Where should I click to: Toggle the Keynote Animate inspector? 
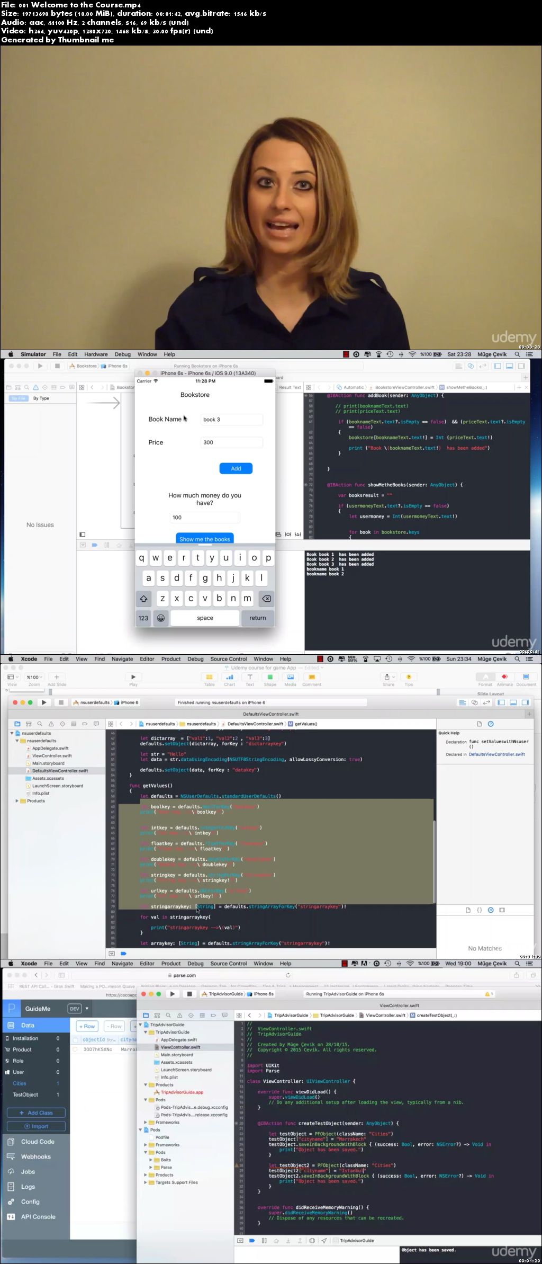click(x=504, y=677)
